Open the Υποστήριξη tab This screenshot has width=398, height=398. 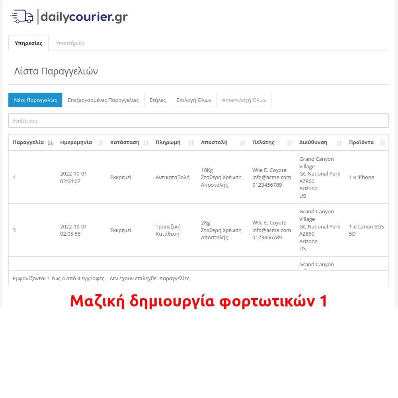click(x=69, y=43)
